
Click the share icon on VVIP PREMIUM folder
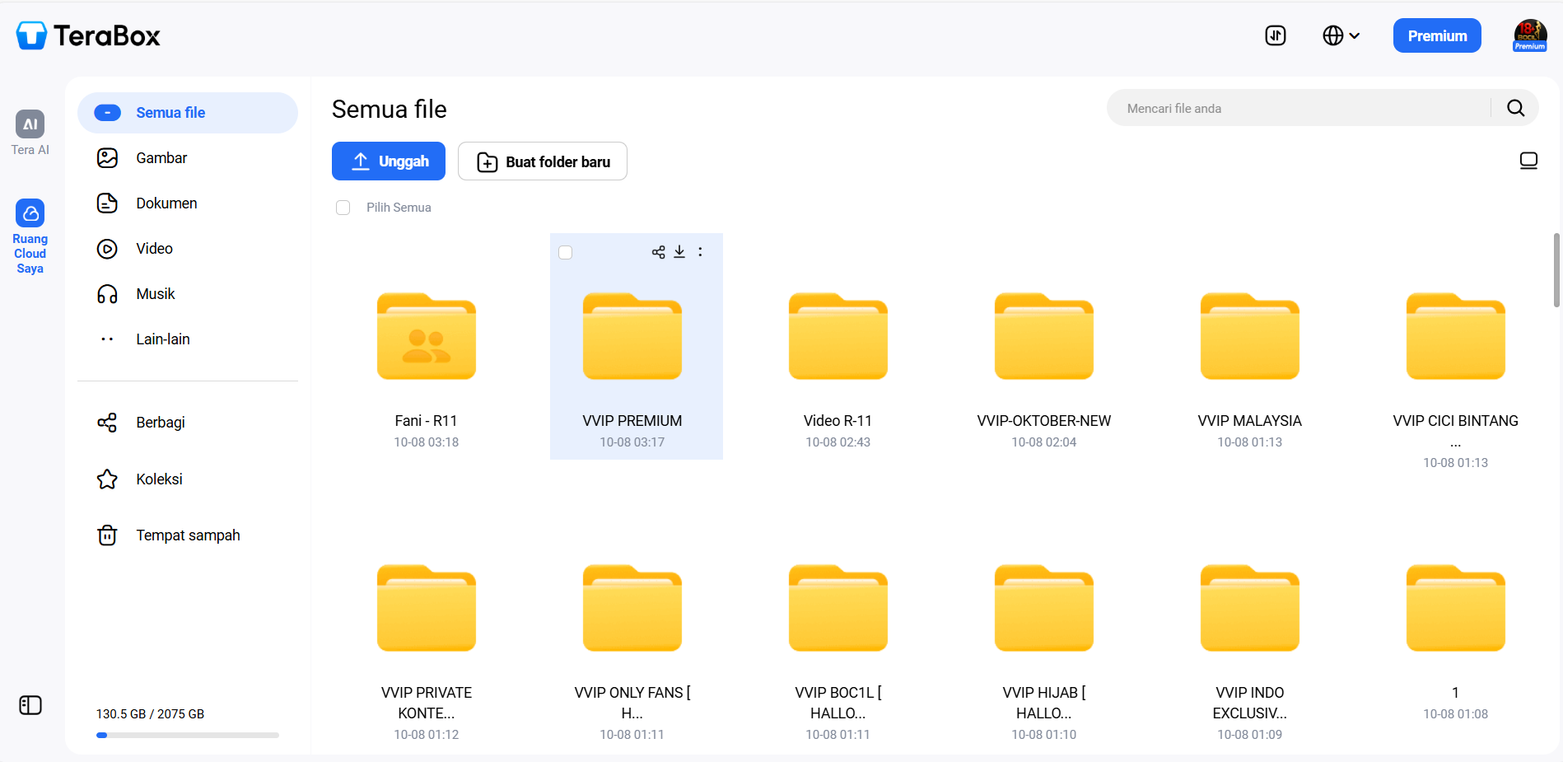tap(658, 252)
